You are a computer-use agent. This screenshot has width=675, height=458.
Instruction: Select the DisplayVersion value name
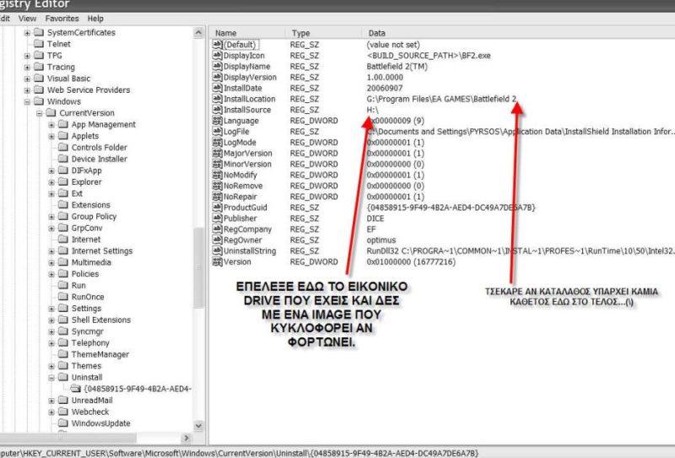click(x=250, y=78)
